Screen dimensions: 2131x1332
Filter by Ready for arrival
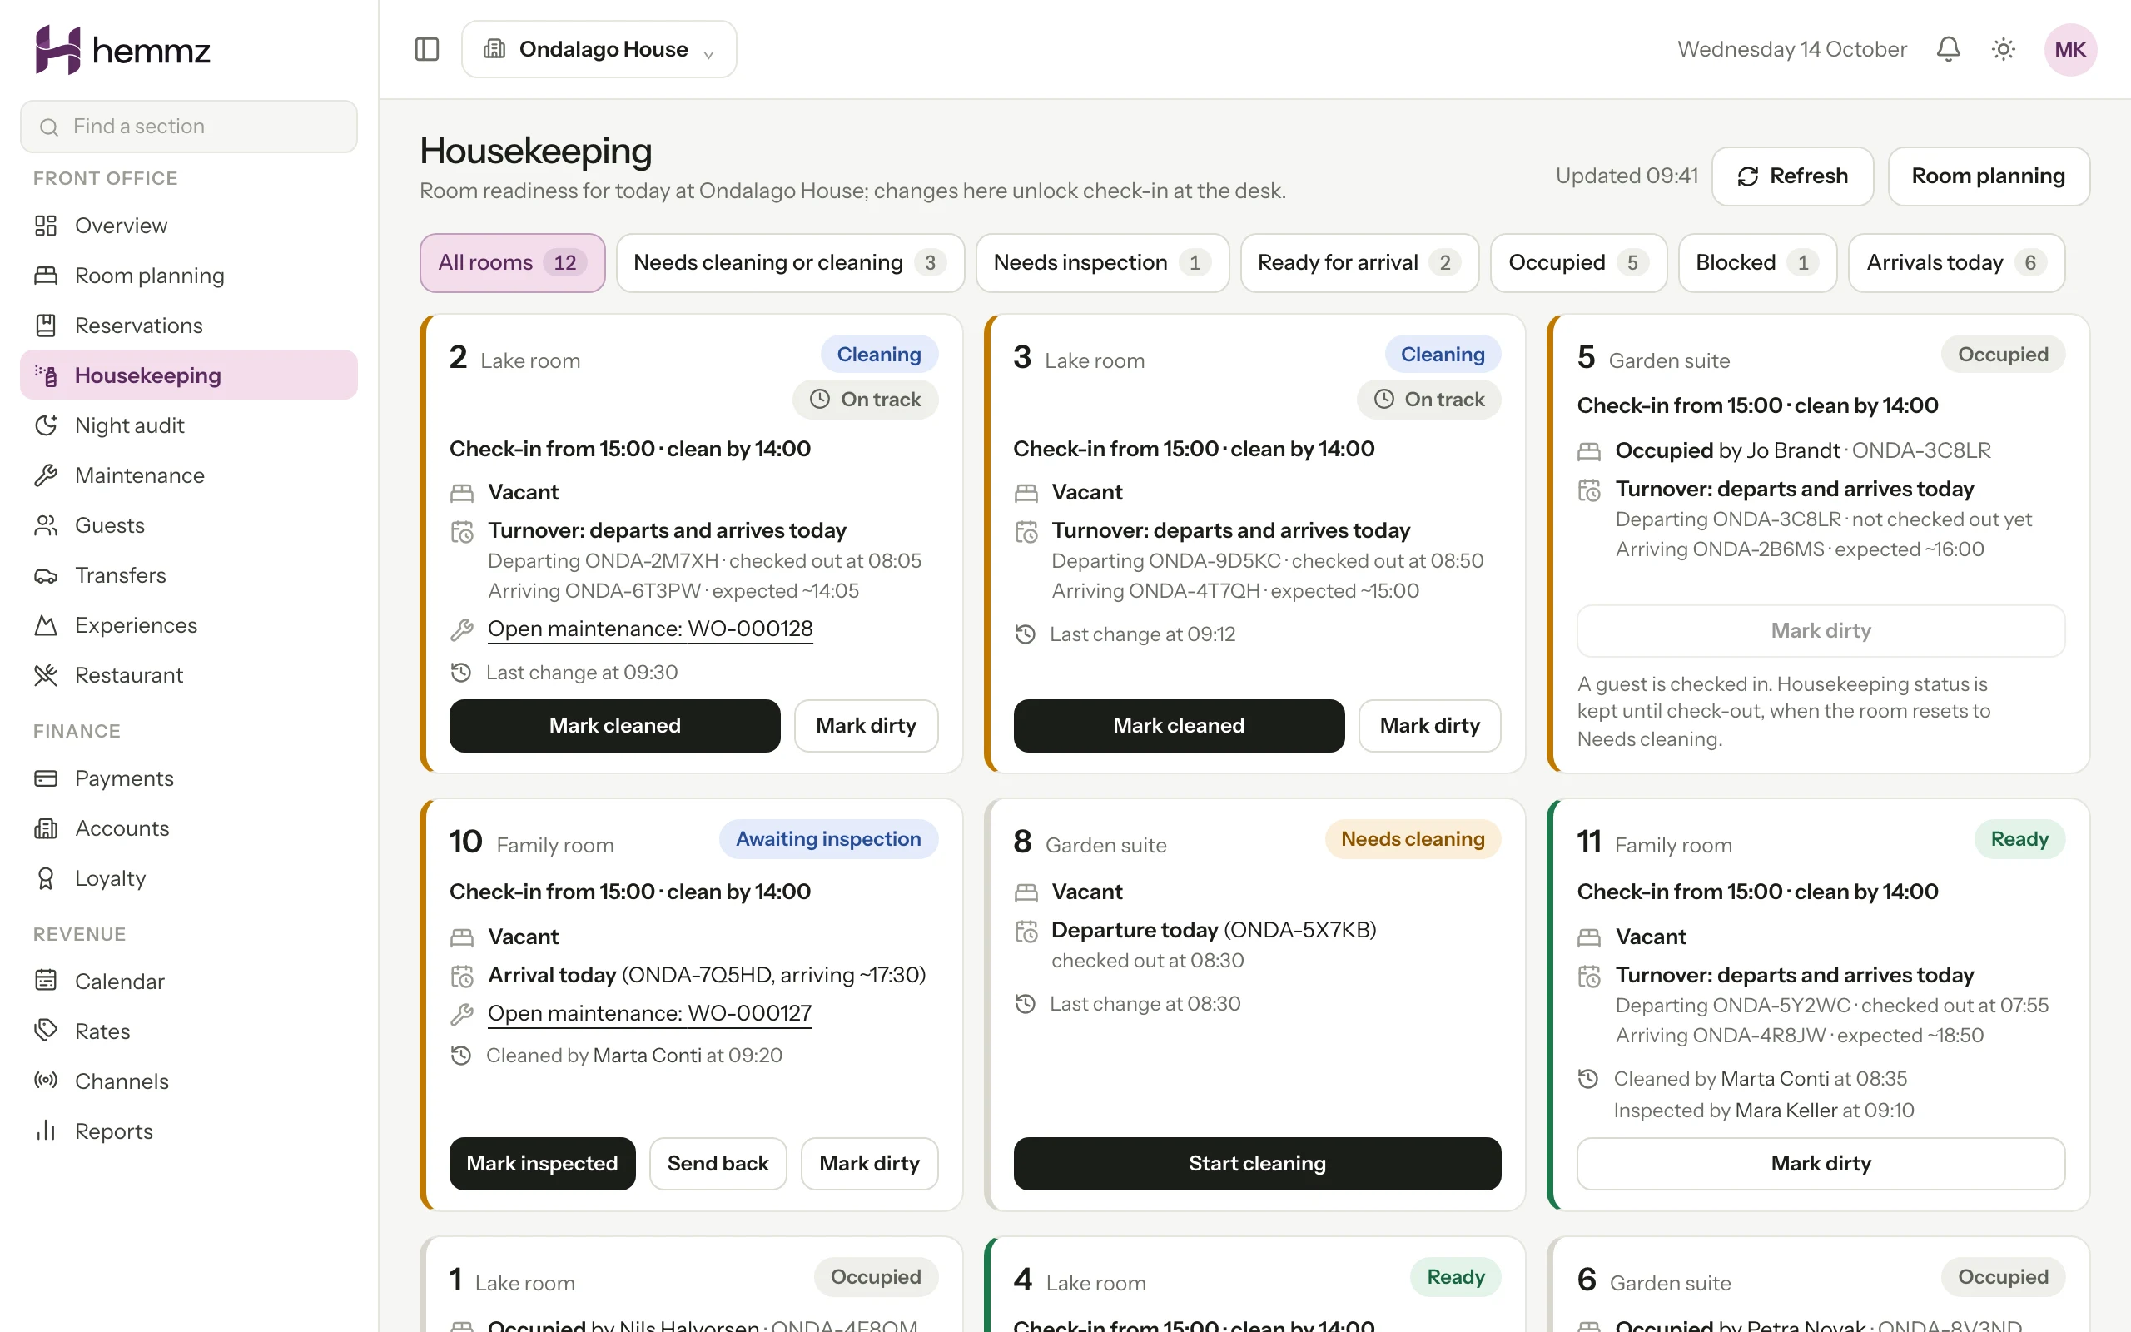(x=1359, y=262)
